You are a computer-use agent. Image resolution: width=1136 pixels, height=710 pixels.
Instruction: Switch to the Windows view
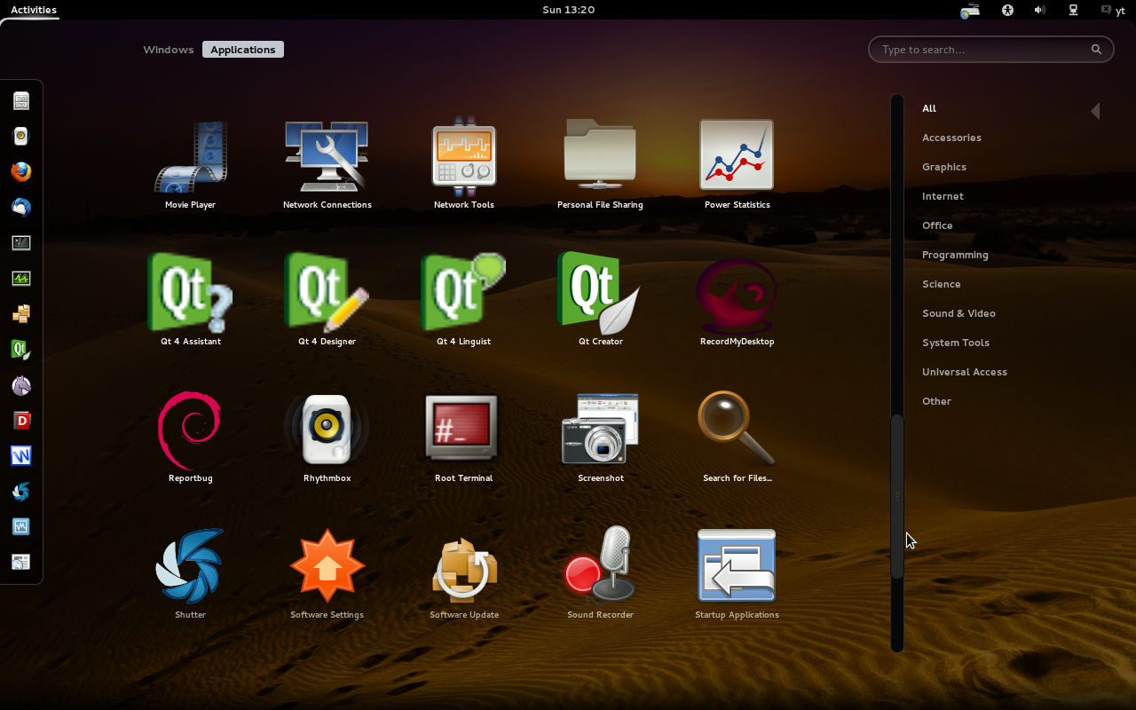tap(169, 50)
